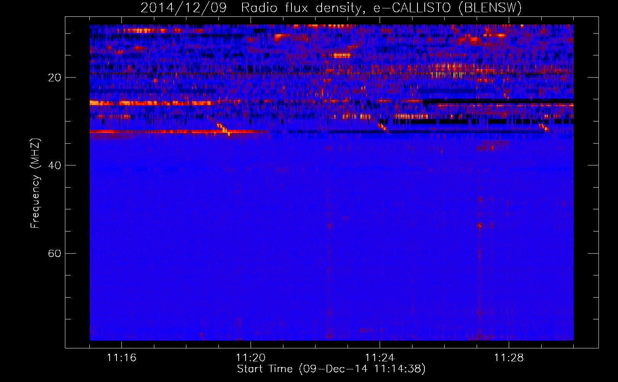This screenshot has height=382, width=618.
Task: Click the 11:28 time tick label
Action: [x=509, y=358]
